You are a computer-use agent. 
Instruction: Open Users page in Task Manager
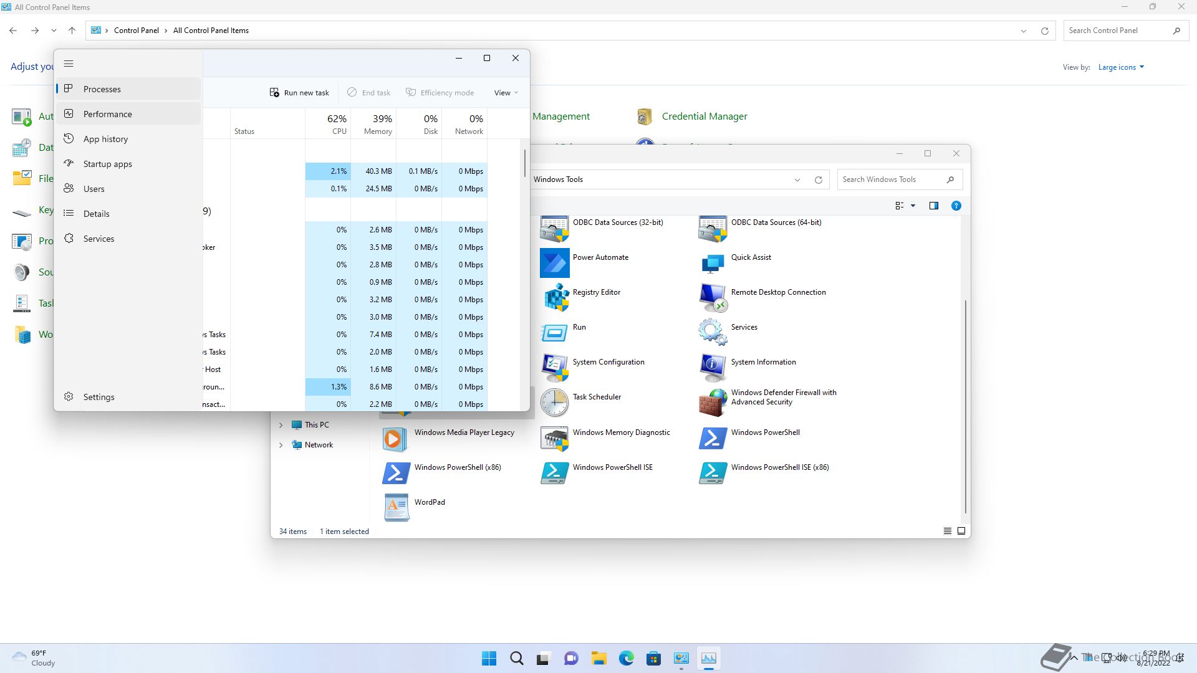point(128,189)
